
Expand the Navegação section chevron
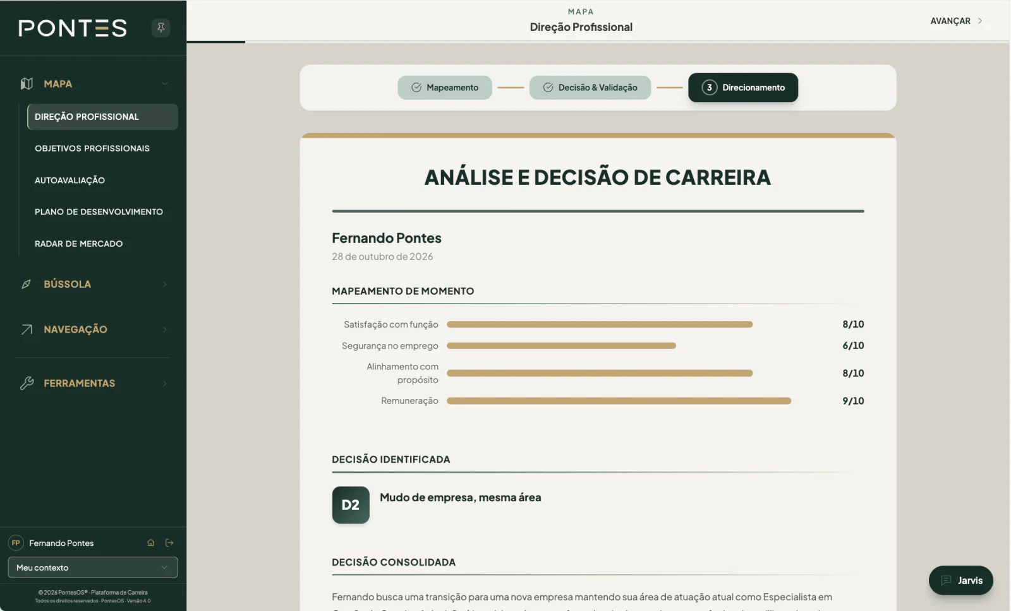tap(164, 329)
